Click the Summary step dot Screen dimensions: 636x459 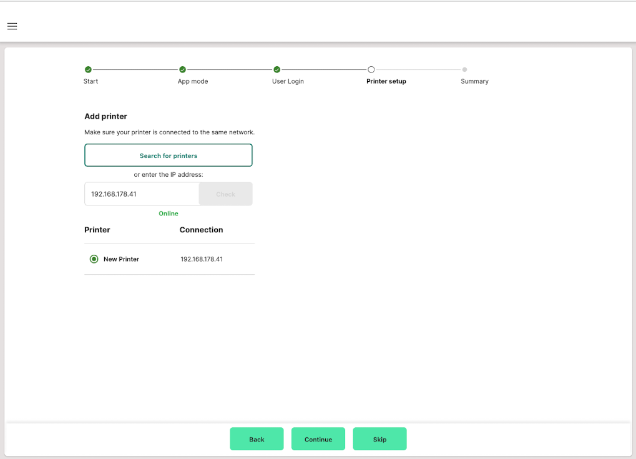pyautogui.click(x=464, y=69)
